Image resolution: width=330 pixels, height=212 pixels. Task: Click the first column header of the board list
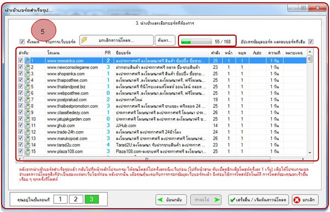31,53
